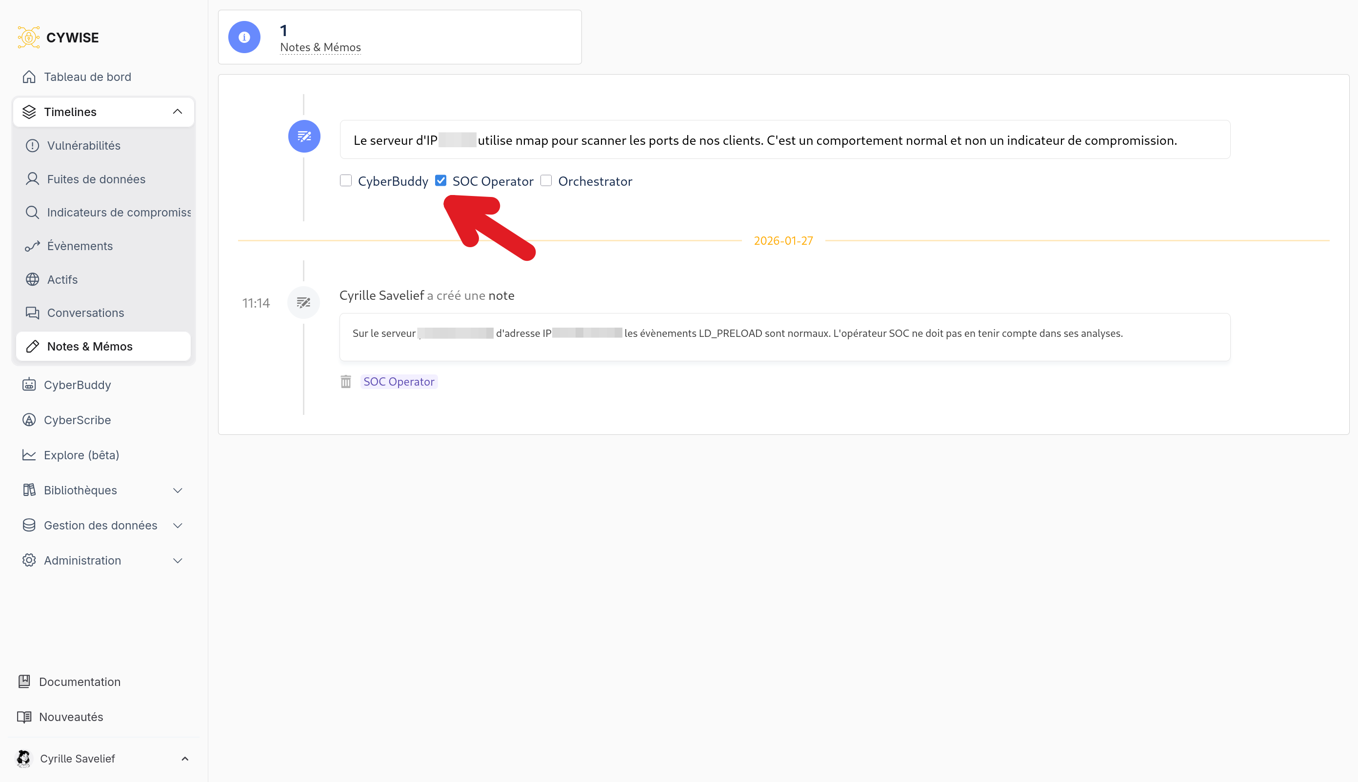The width and height of the screenshot is (1358, 782).
Task: Click the blue note-submit pencil icon
Action: pyautogui.click(x=304, y=137)
